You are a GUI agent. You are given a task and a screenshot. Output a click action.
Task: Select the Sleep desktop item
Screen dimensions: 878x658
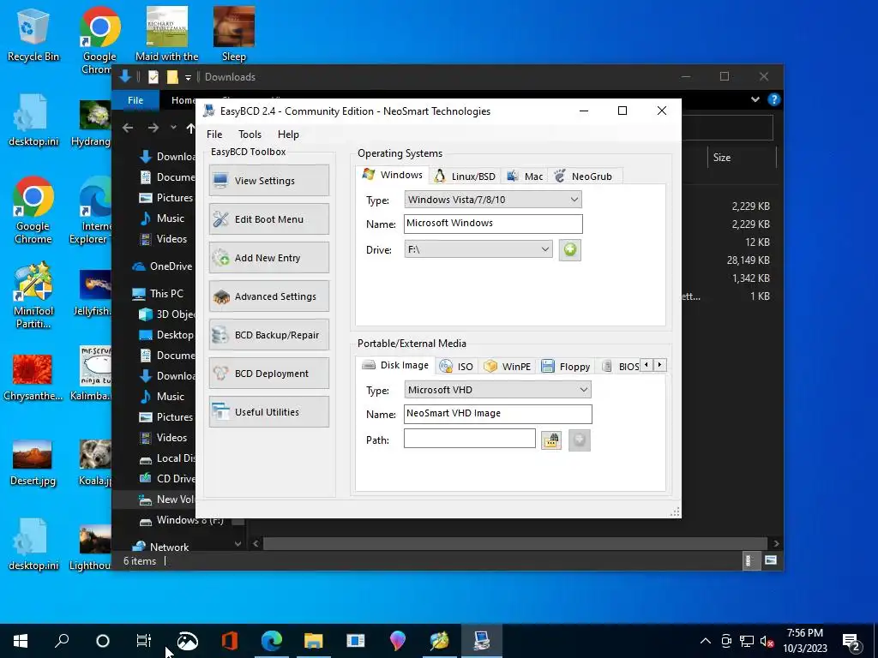(233, 33)
